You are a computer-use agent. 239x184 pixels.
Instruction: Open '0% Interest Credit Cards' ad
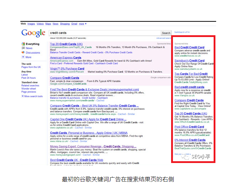[x=190, y=140]
